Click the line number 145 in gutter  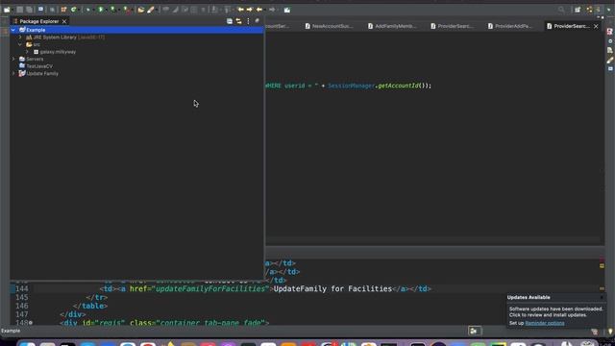tap(22, 297)
